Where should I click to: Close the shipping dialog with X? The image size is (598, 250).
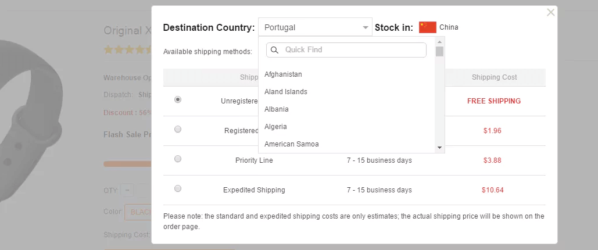tap(550, 12)
